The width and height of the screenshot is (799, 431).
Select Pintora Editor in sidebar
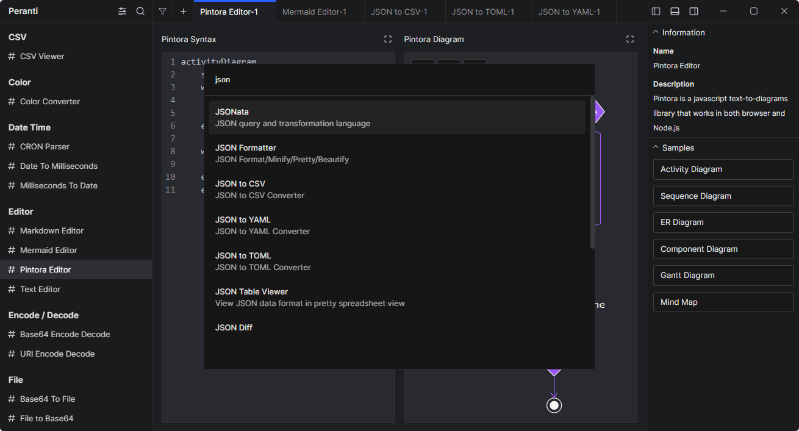point(76,269)
